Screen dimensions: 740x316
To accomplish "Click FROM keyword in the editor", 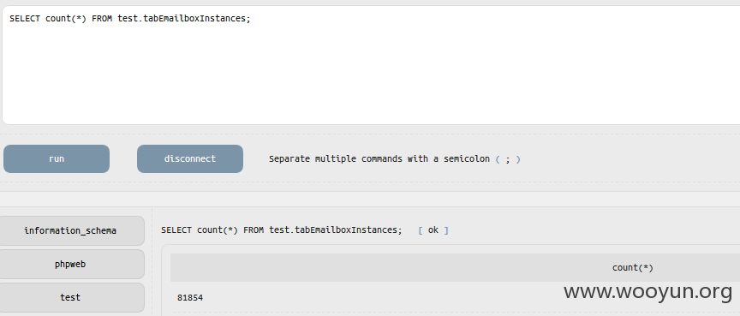I will [102, 18].
